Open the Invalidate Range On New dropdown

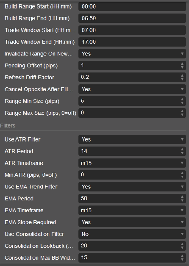point(132,54)
